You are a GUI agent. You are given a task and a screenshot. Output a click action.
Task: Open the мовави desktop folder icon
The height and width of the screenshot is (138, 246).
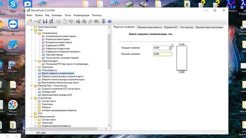[x=13, y=127]
